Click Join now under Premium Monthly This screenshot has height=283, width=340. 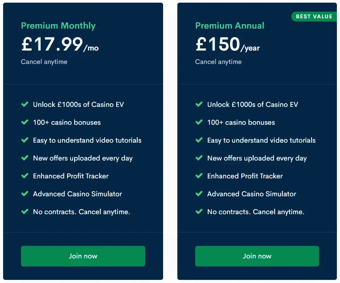point(83,256)
